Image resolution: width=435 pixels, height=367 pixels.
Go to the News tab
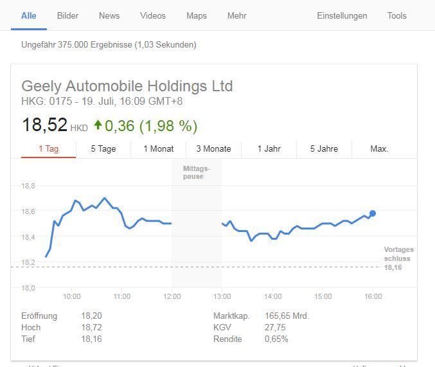[x=109, y=15]
